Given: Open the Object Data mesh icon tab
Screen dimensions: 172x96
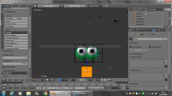Looking at the screenshot, I should point(153,30).
